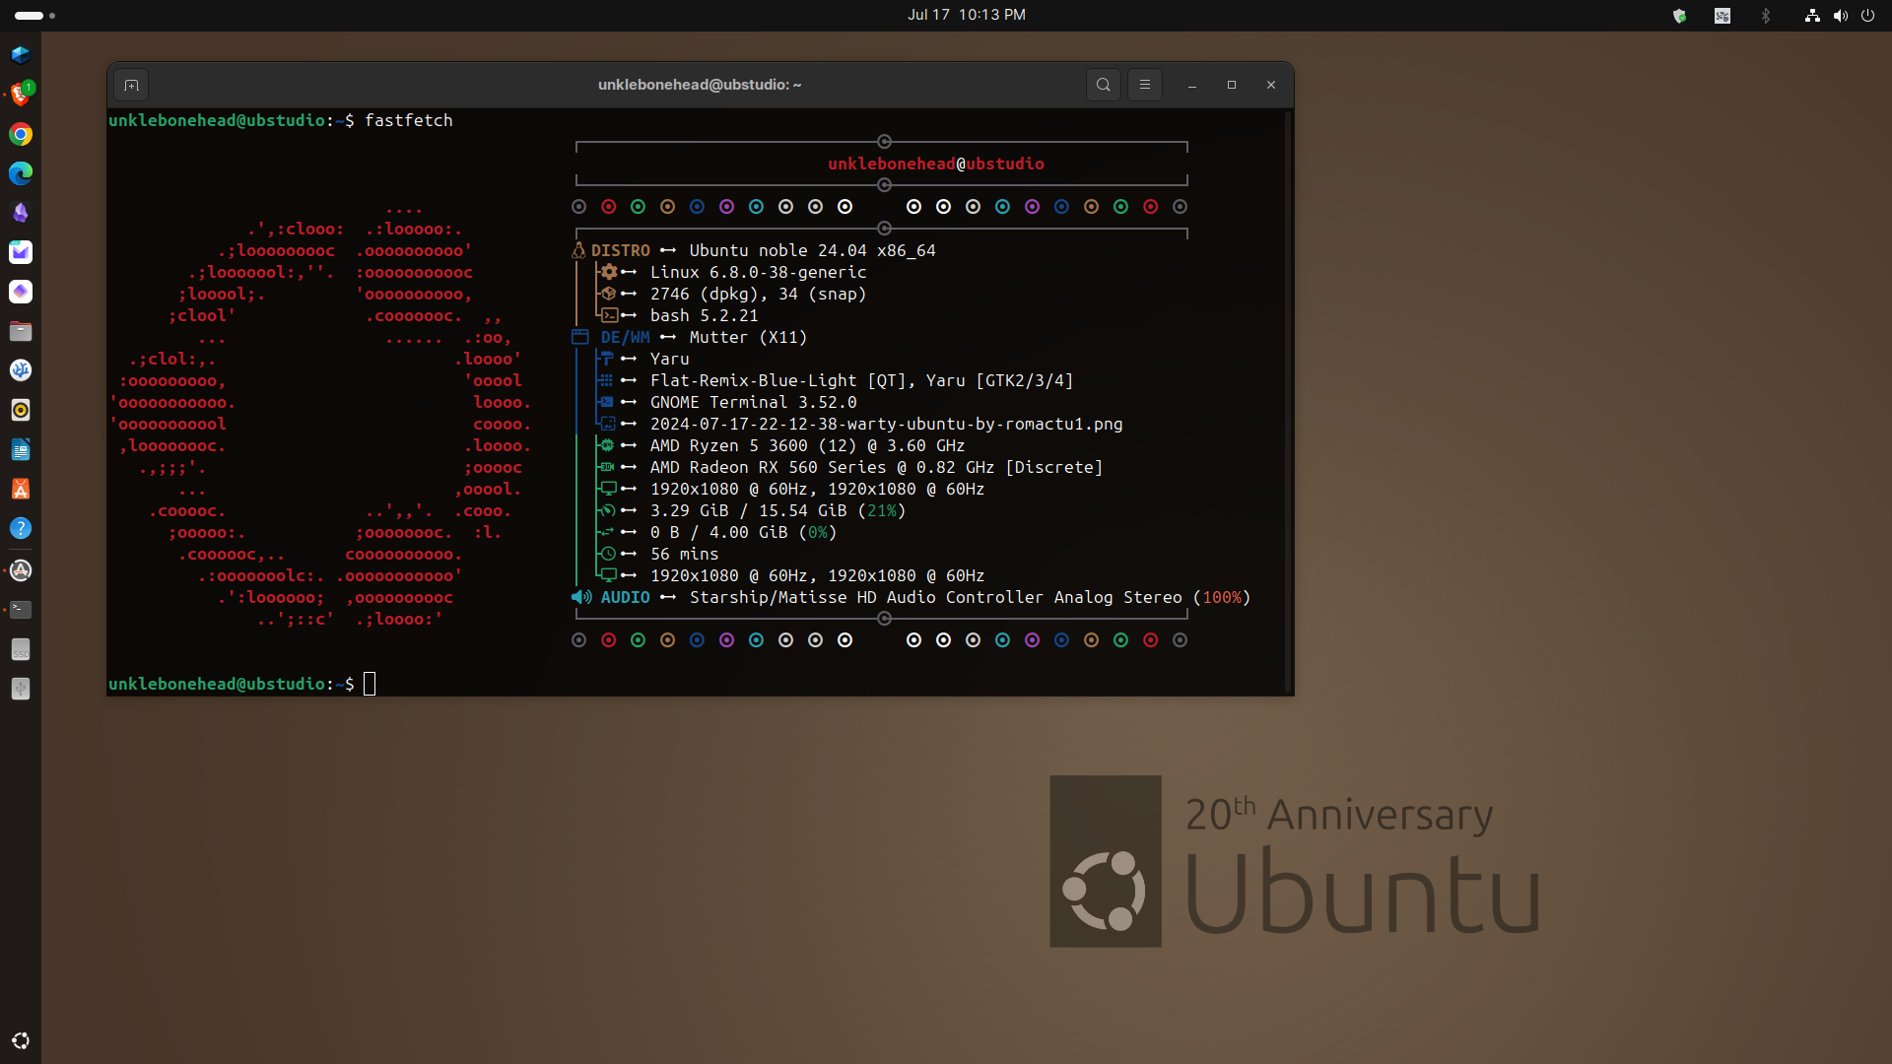Open the mounted SSD drive in the dock
The image size is (1892, 1064).
coord(21,649)
